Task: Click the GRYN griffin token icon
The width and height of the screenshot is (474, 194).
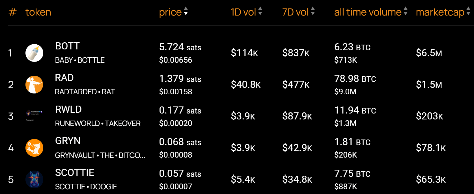Action: click(x=34, y=148)
